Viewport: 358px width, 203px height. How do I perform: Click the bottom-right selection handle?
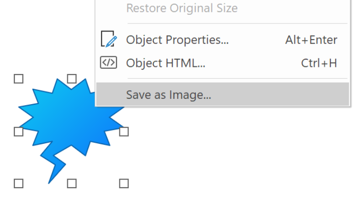tap(124, 183)
